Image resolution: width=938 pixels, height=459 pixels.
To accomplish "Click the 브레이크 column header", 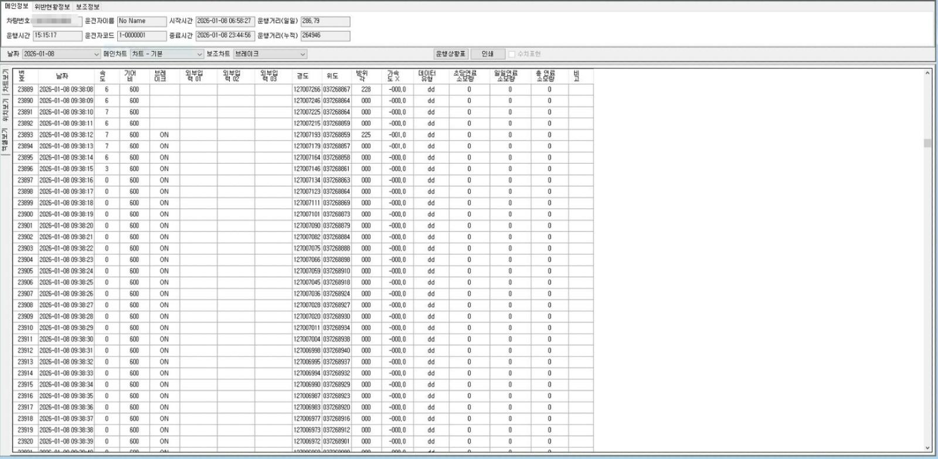I will [x=160, y=76].
